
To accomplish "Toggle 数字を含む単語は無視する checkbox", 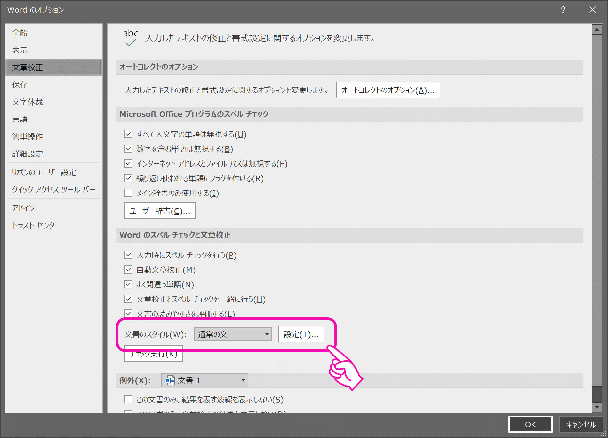I will [x=128, y=149].
